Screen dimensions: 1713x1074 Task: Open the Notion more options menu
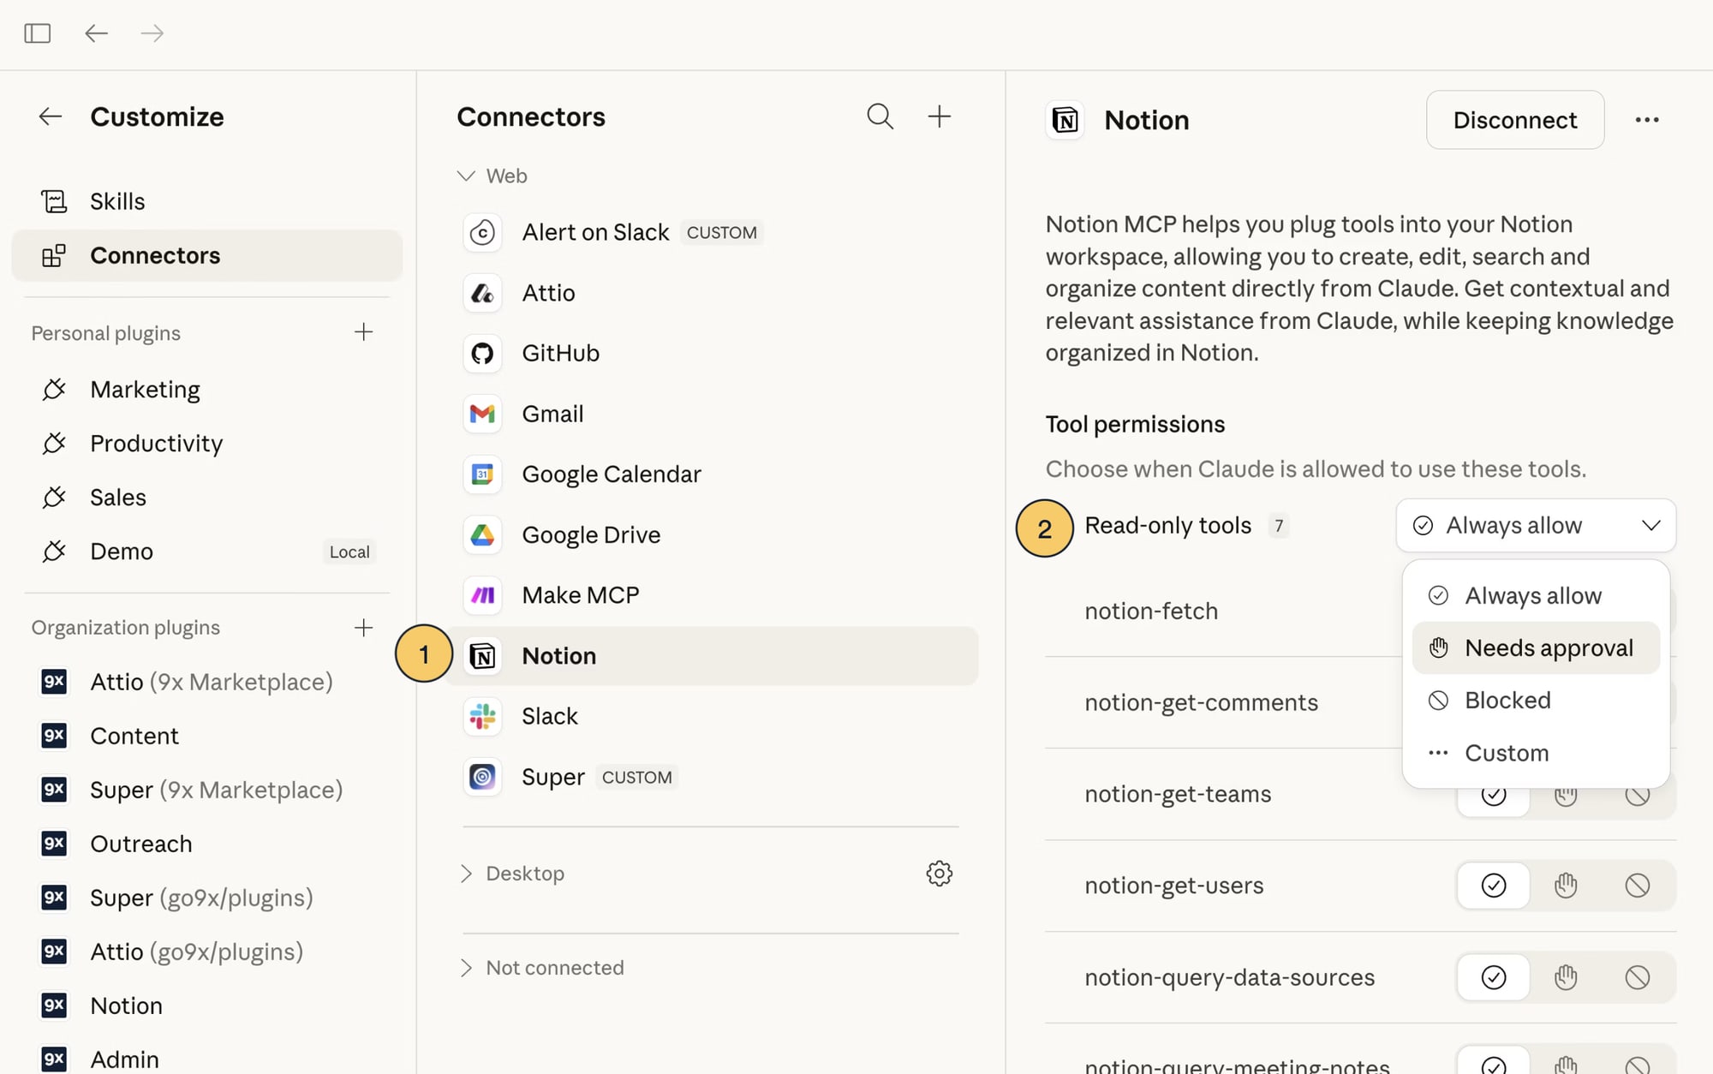[1646, 120]
